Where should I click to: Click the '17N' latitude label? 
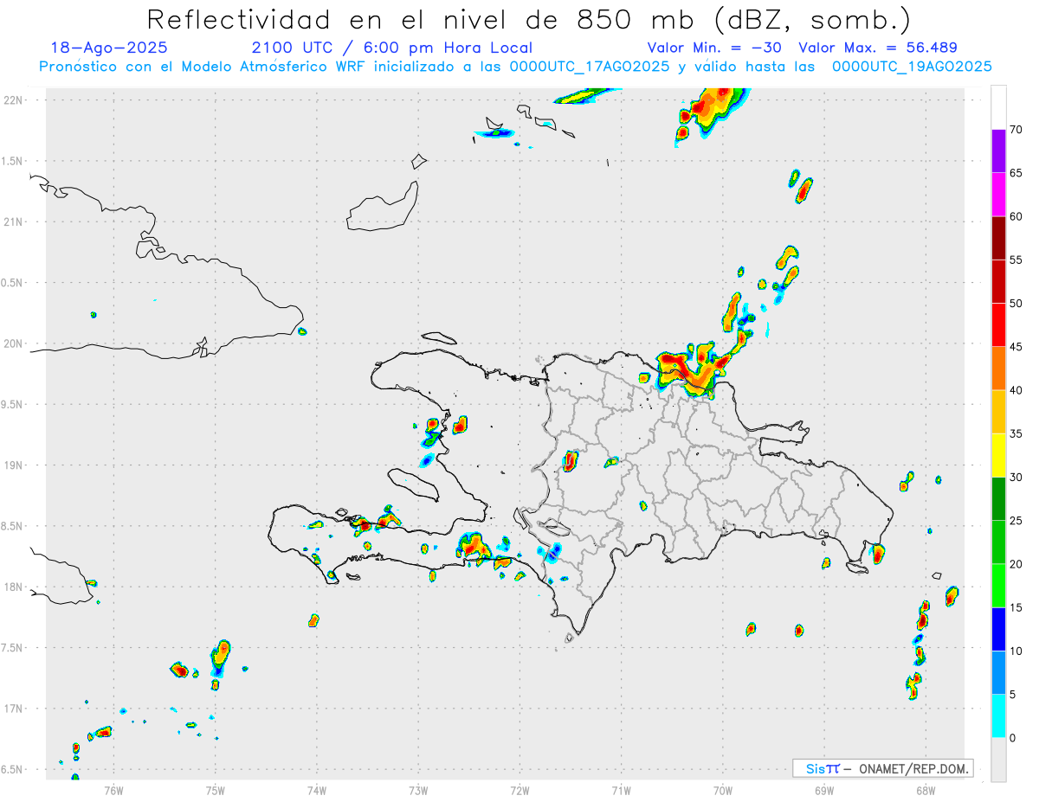tap(13, 709)
